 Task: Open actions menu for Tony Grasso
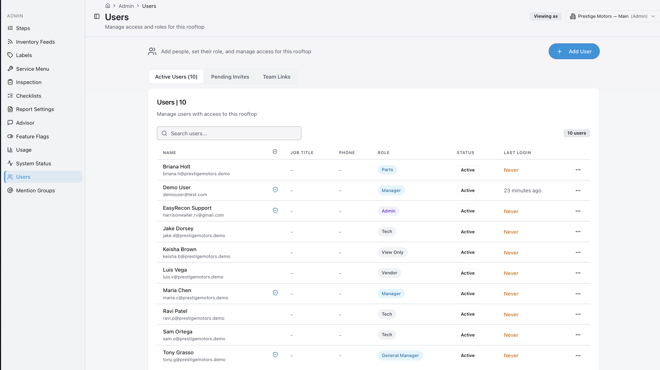coord(578,356)
